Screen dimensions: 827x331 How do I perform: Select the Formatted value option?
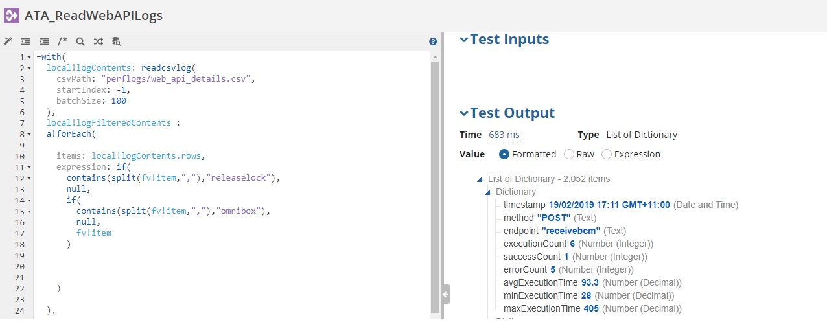504,154
